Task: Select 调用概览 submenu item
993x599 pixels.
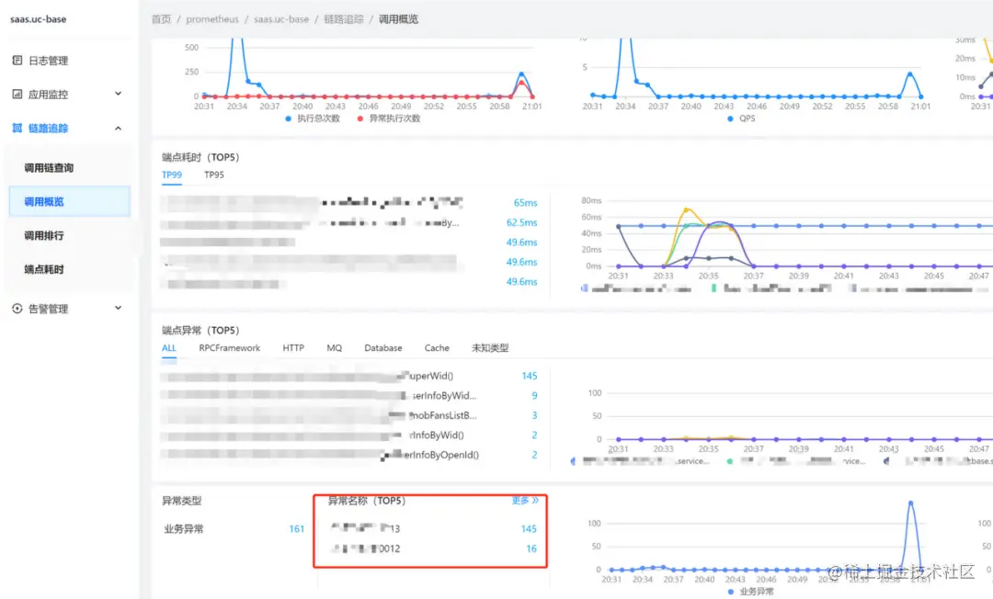Action: [70, 201]
